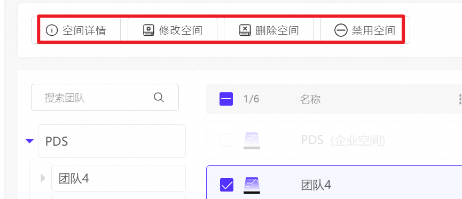This screenshot has width=462, height=199.
Task: Click the magnifier icon in team search
Action: (x=159, y=98)
